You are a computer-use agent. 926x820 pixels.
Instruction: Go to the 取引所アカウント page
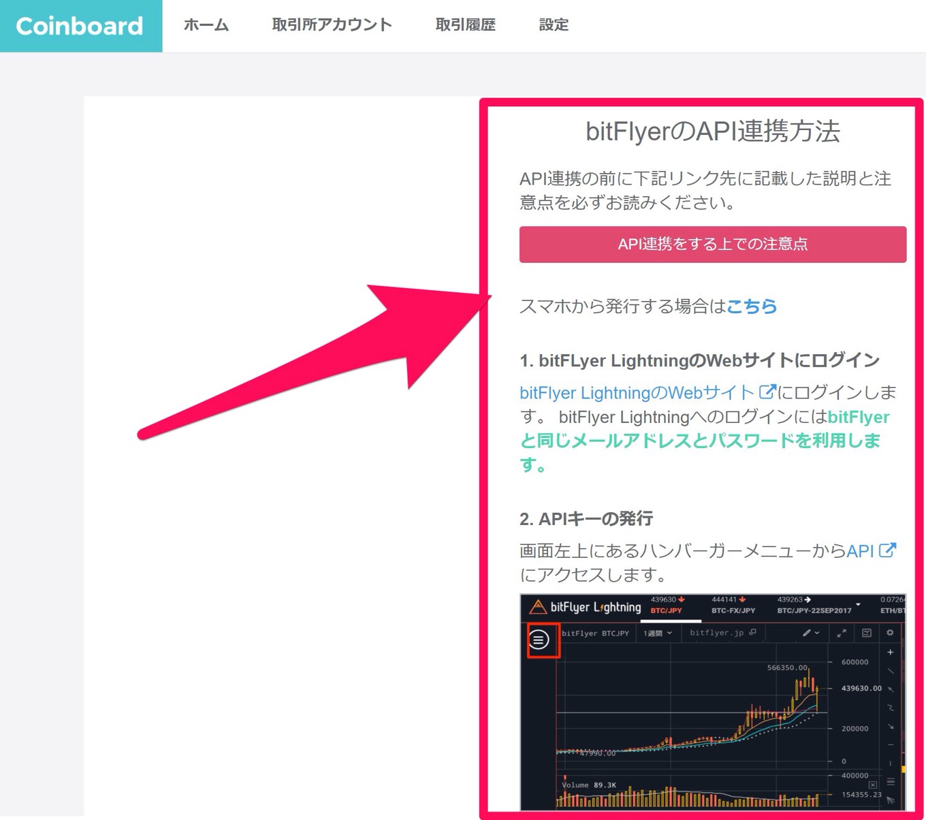(x=332, y=25)
